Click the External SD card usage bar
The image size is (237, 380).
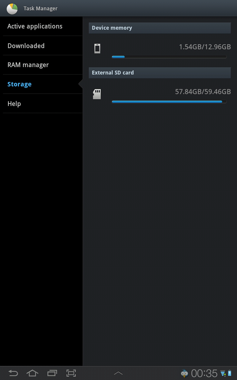point(169,102)
